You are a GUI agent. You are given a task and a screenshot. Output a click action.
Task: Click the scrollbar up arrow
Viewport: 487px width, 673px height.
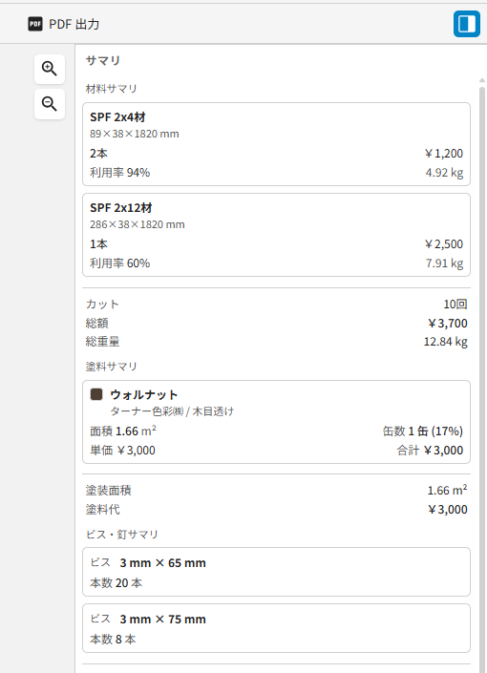(x=482, y=80)
